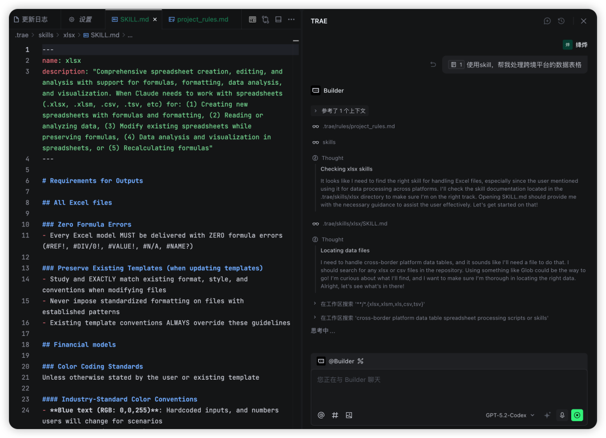Click the sparkle prompt optimize icon
The image size is (606, 438).
click(x=547, y=415)
